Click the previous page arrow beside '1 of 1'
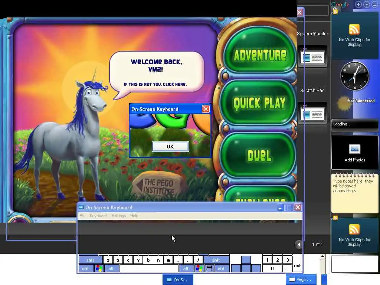Viewport: 380px width, 285px height. pos(299,244)
